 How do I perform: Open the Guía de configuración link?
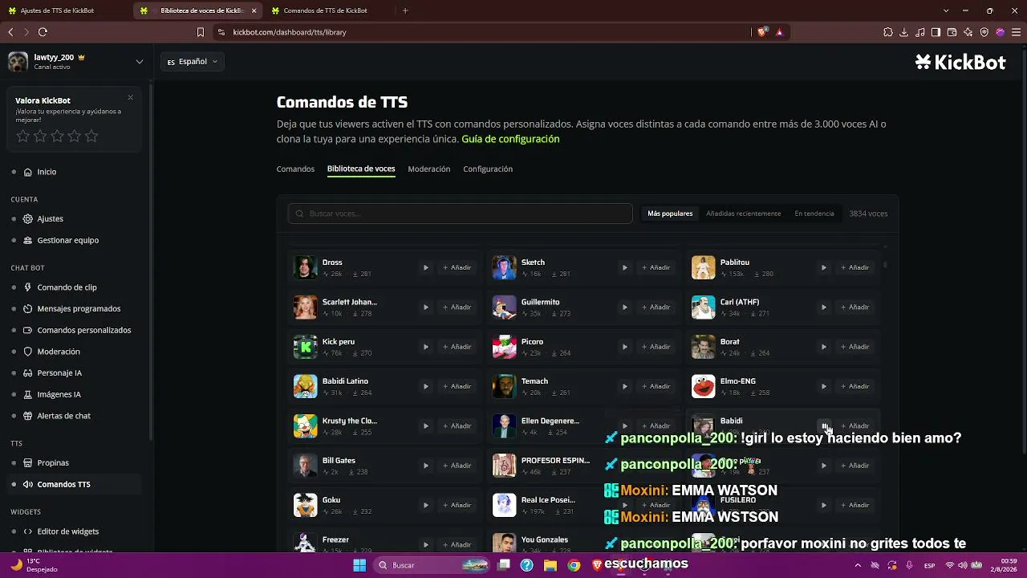click(510, 139)
